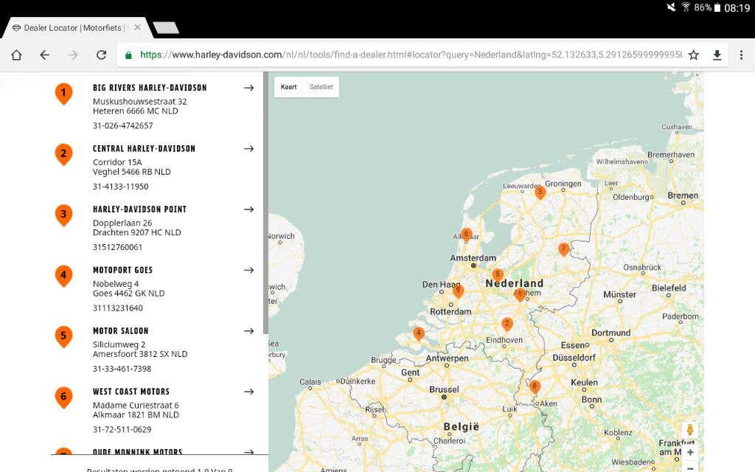The width and height of the screenshot is (755, 472).
Task: Open Central Harley-Davidson details arrow
Action: [248, 148]
